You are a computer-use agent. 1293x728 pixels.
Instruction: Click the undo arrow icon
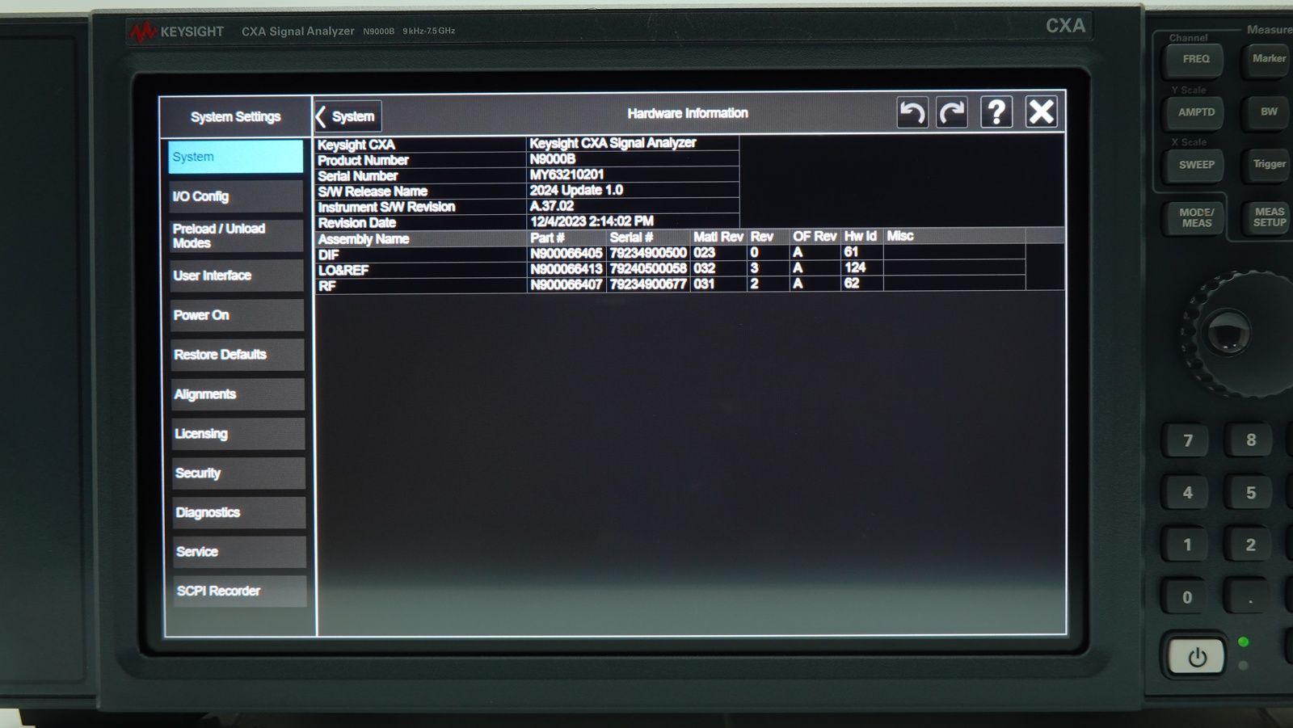pos(912,112)
